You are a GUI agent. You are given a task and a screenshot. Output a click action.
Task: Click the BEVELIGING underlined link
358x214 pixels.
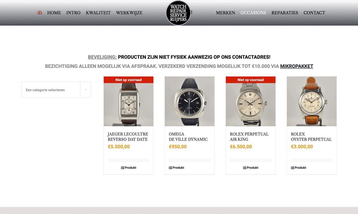pyautogui.click(x=102, y=57)
